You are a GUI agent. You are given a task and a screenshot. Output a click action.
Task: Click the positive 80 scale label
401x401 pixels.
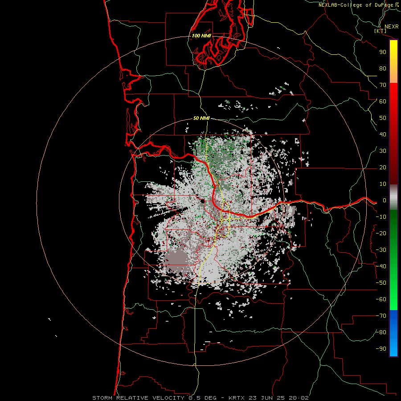coord(383,69)
